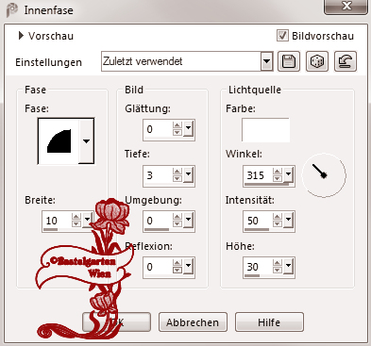Image resolution: width=371 pixels, height=346 pixels.
Task: Pick the Farbe light color swatch
Action: coord(265,129)
